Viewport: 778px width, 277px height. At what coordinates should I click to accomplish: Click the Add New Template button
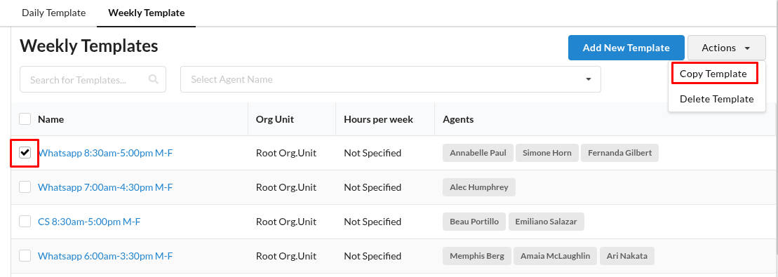pos(626,48)
